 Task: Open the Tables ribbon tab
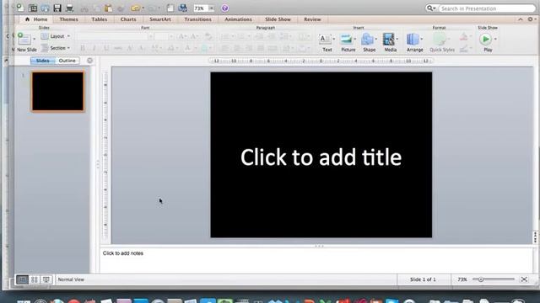click(x=100, y=19)
